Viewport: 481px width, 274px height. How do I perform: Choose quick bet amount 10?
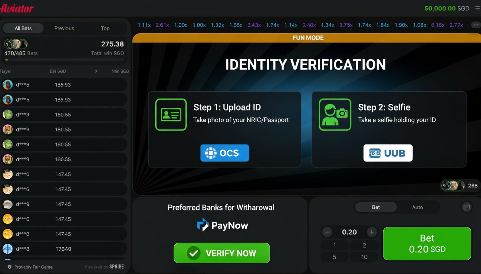364,257
